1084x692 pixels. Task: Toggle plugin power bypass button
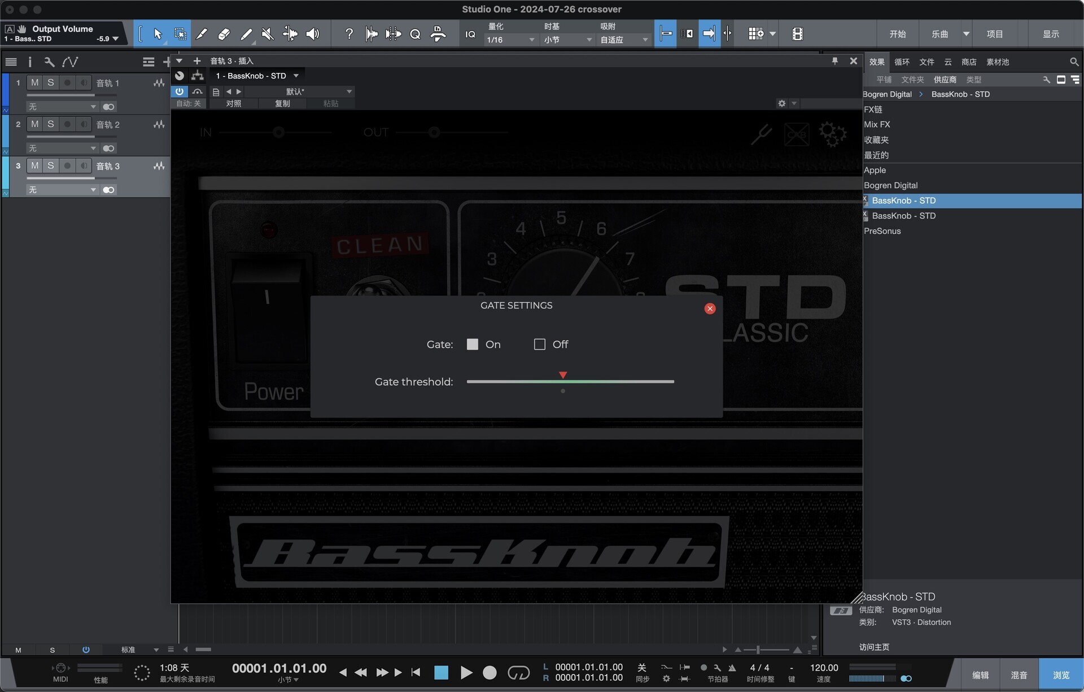click(180, 91)
